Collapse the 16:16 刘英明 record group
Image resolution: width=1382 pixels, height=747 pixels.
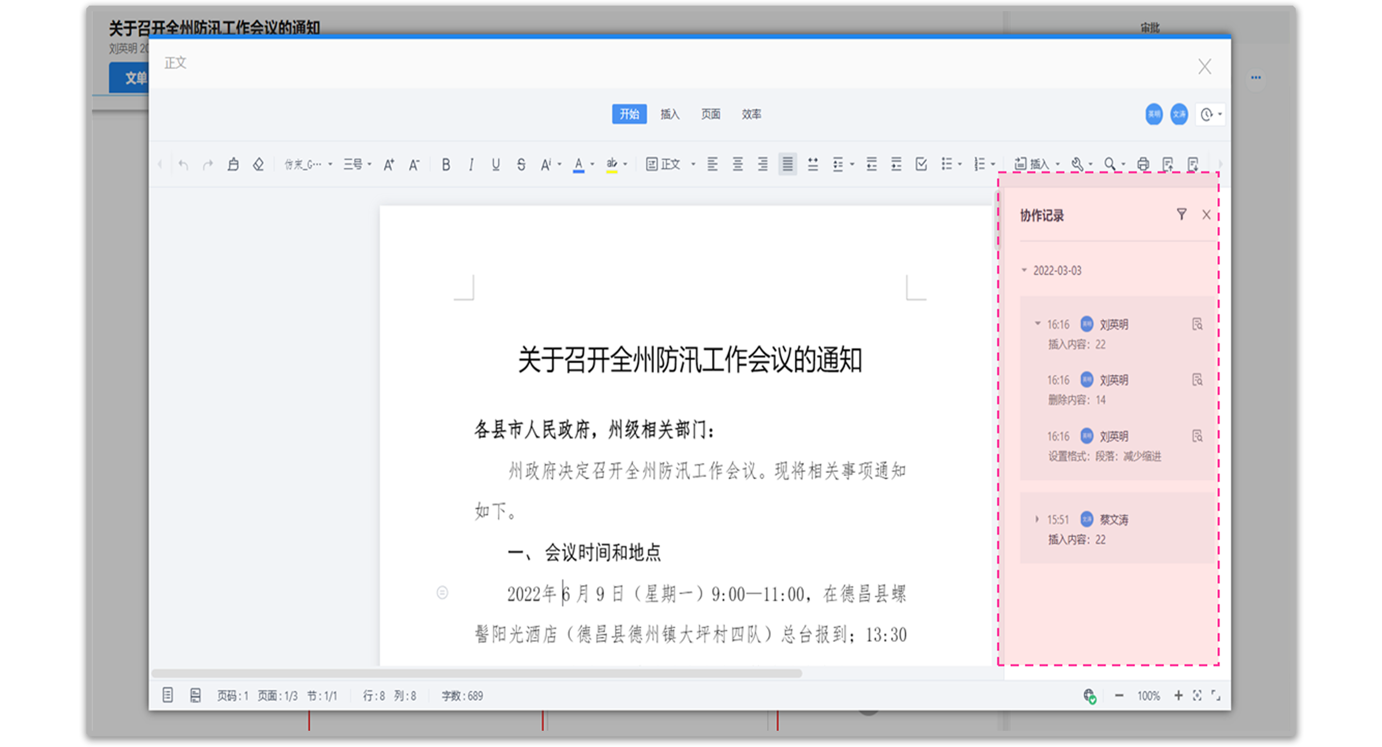point(1037,324)
